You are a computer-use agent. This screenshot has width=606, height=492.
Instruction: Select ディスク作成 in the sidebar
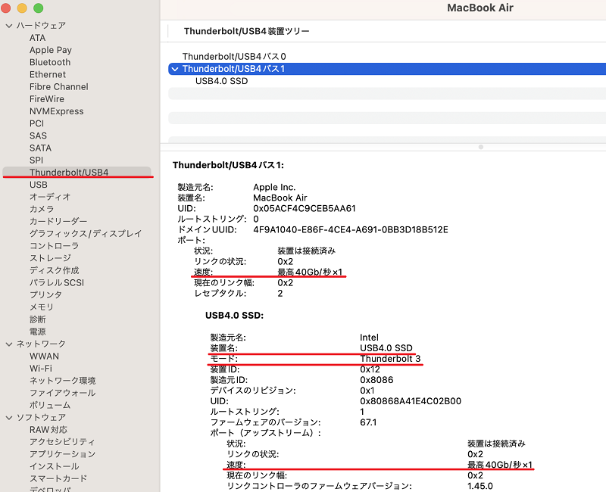click(54, 270)
